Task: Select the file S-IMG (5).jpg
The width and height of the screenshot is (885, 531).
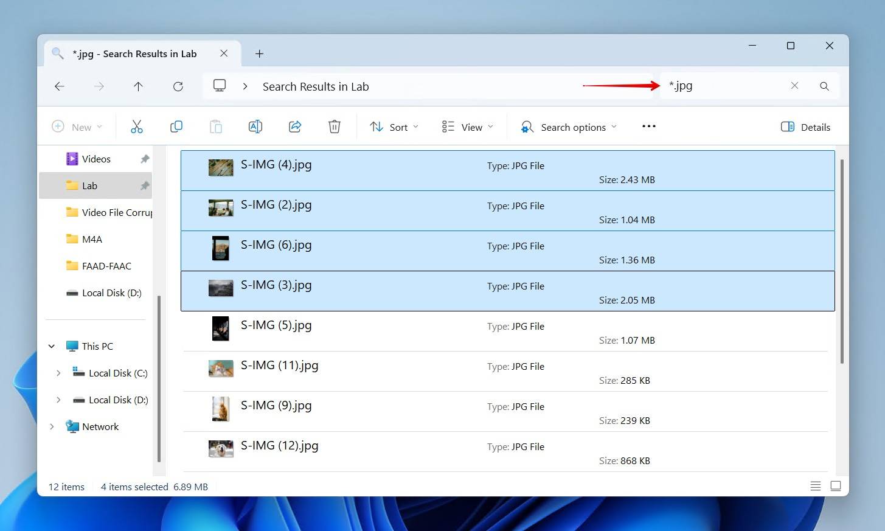Action: tap(507, 331)
